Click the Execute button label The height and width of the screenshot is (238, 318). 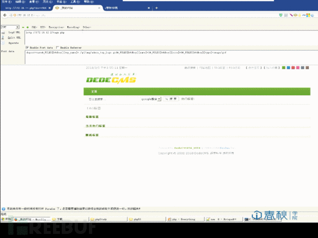coord(13,43)
